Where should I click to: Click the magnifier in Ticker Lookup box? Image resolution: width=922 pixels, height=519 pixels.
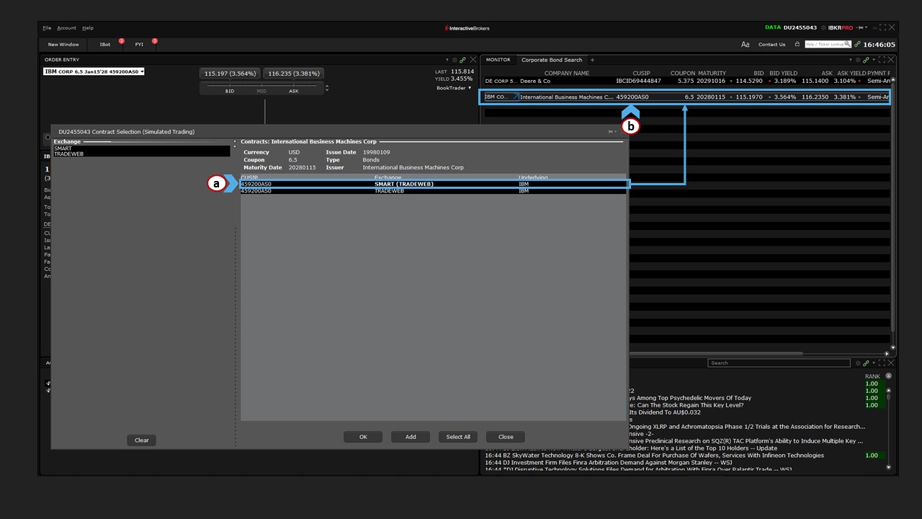click(847, 44)
